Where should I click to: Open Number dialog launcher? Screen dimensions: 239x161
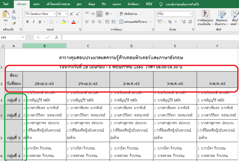[193, 29]
